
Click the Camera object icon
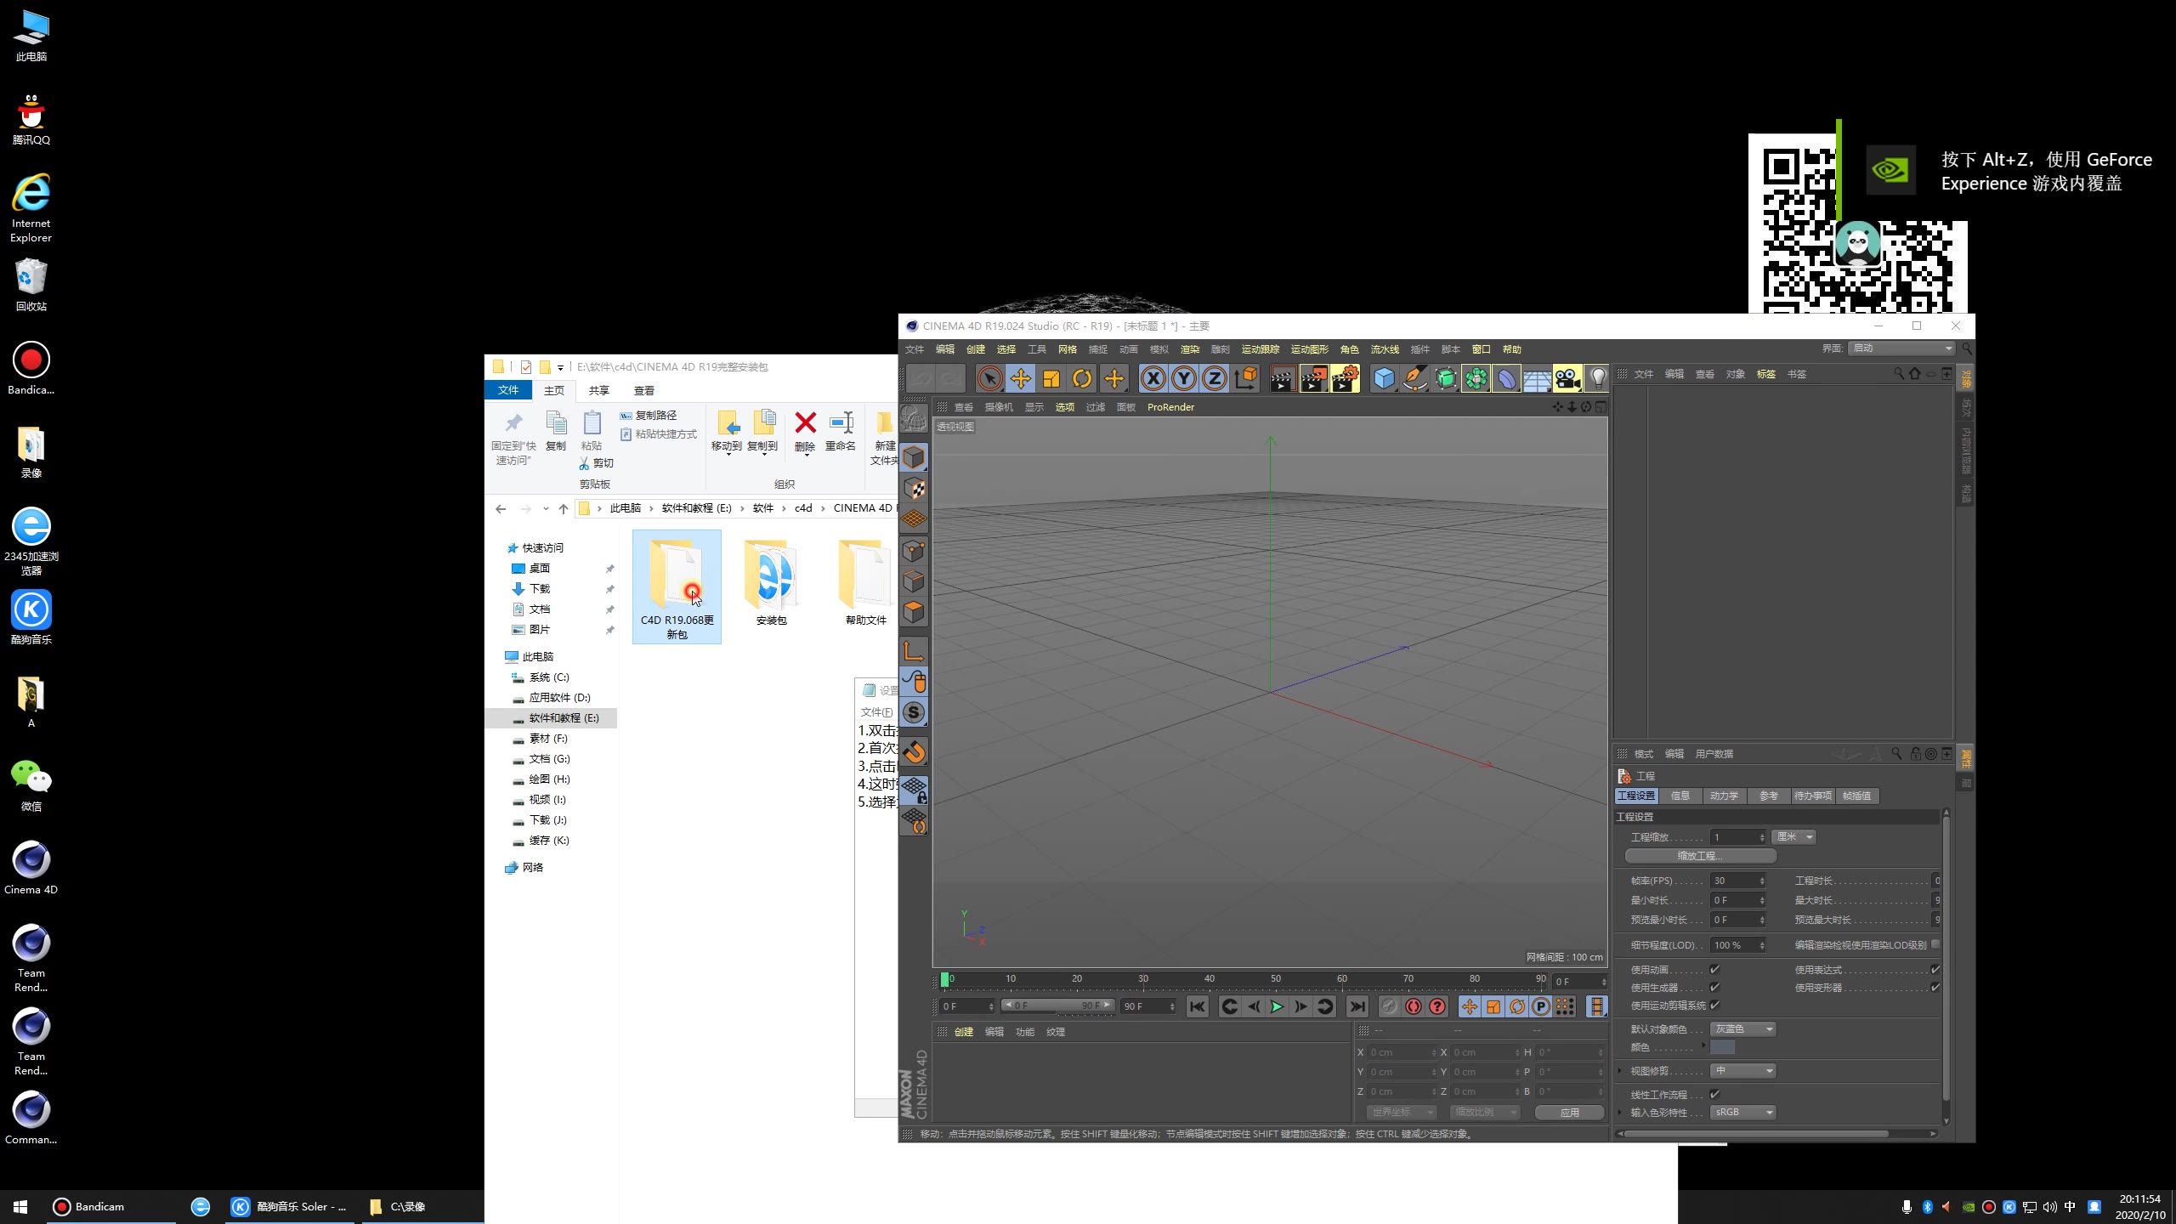click(x=1567, y=379)
